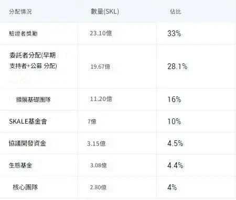
Task: Click the 2.80億 quantity cell
Action: click(98, 187)
